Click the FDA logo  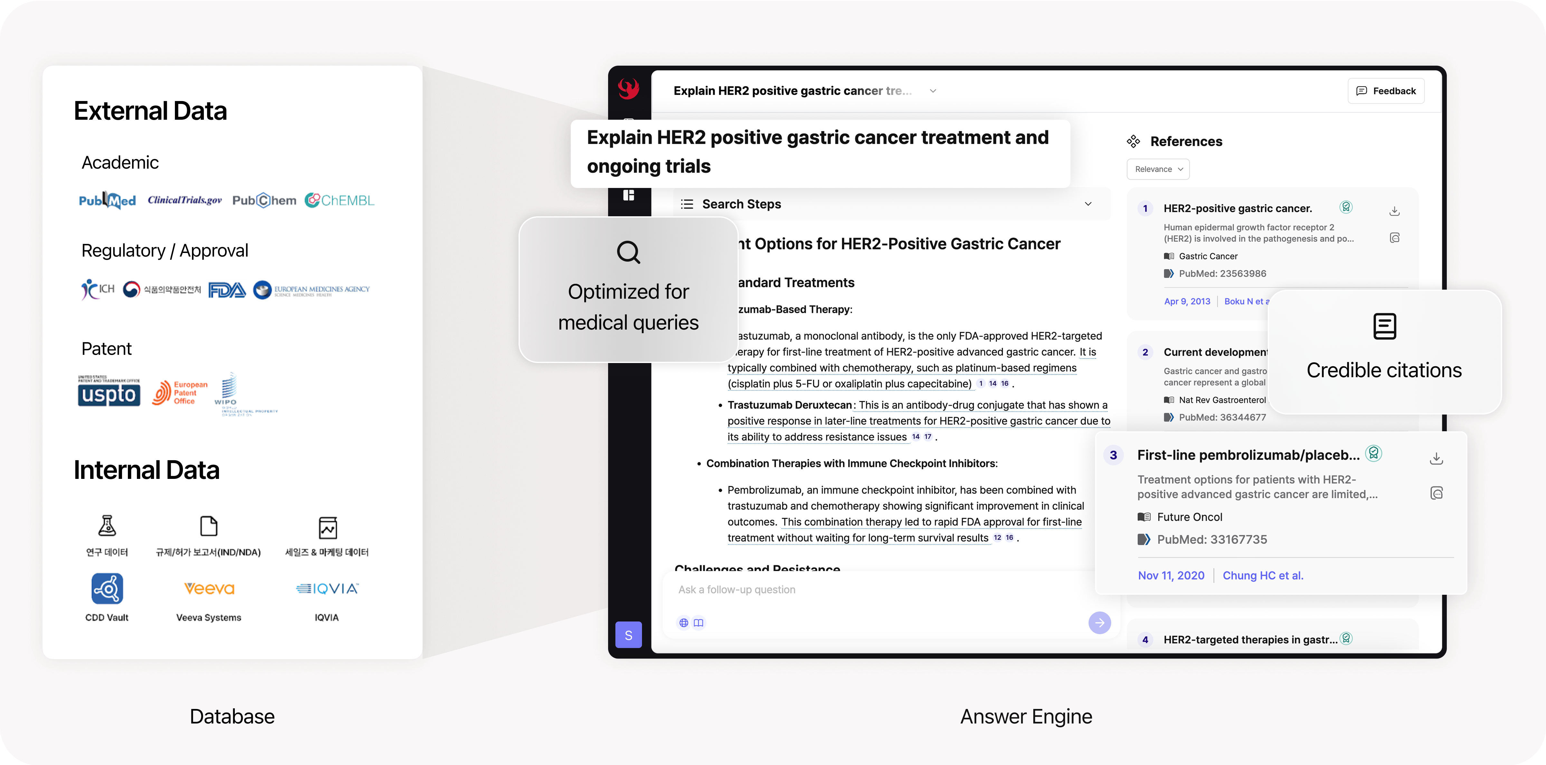[x=227, y=290]
